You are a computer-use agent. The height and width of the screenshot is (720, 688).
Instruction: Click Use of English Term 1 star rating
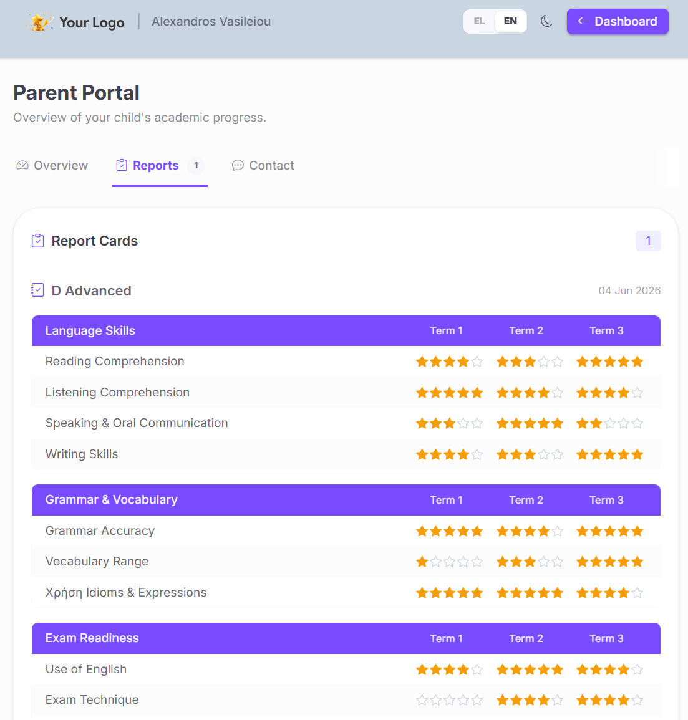point(450,670)
